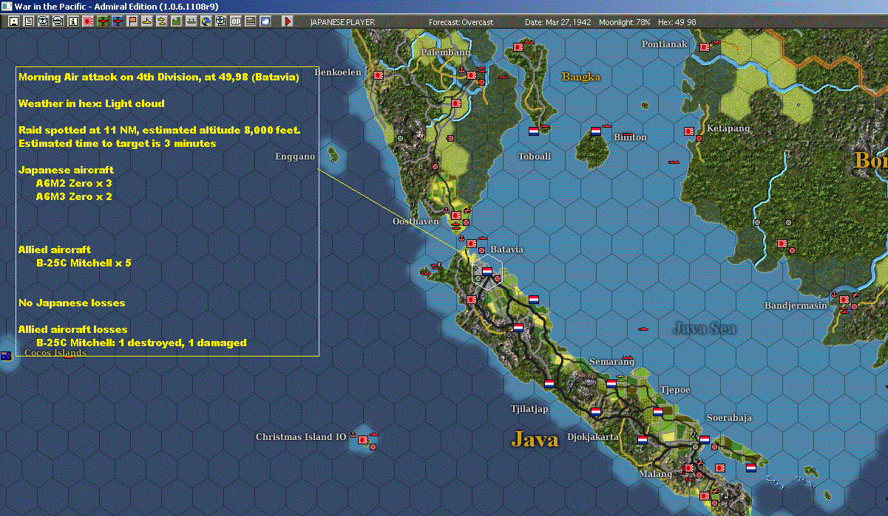Click the cloud weather icon
888x516 pixels.
[265, 21]
